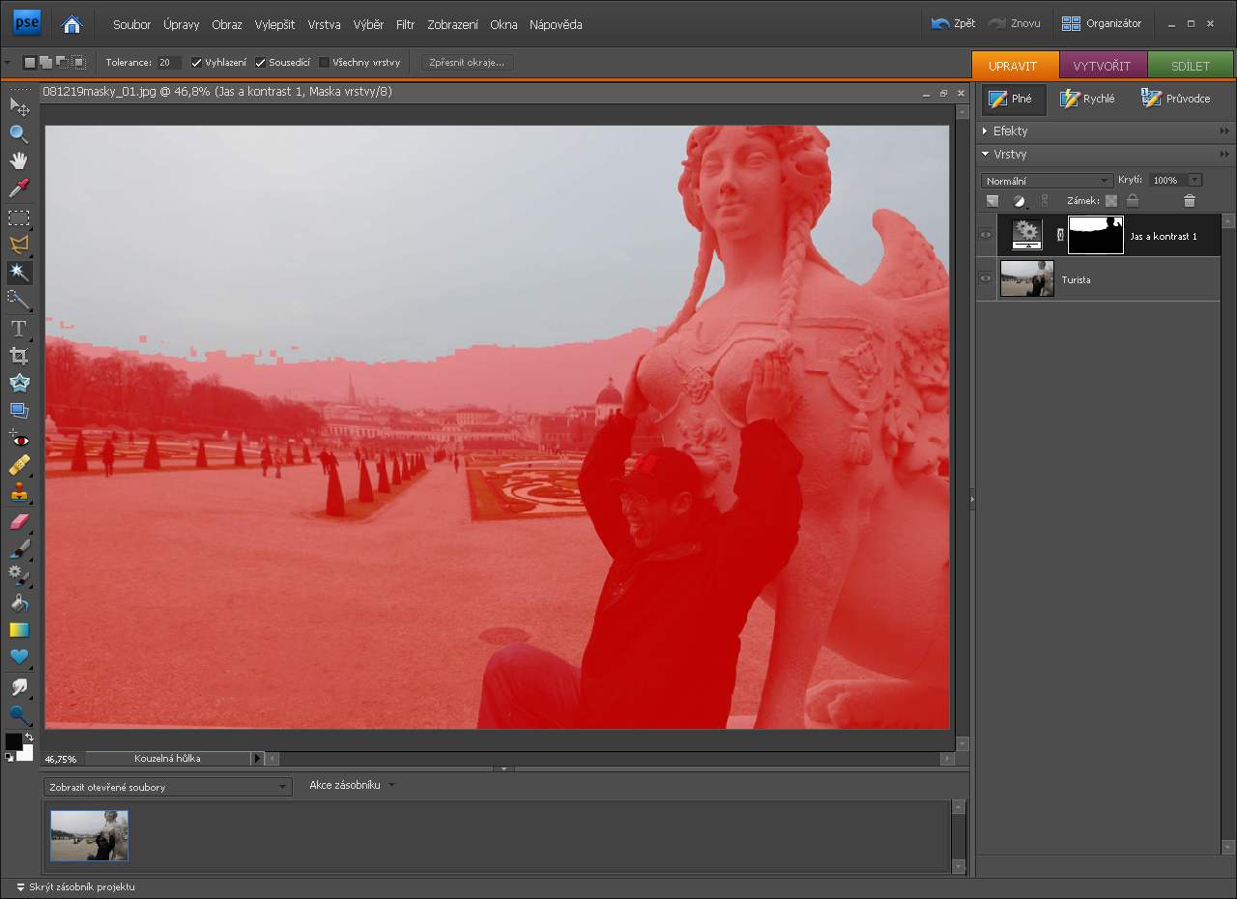Image resolution: width=1237 pixels, height=899 pixels.
Task: Enable the Všechny vrstvy checkbox
Action: point(325,63)
